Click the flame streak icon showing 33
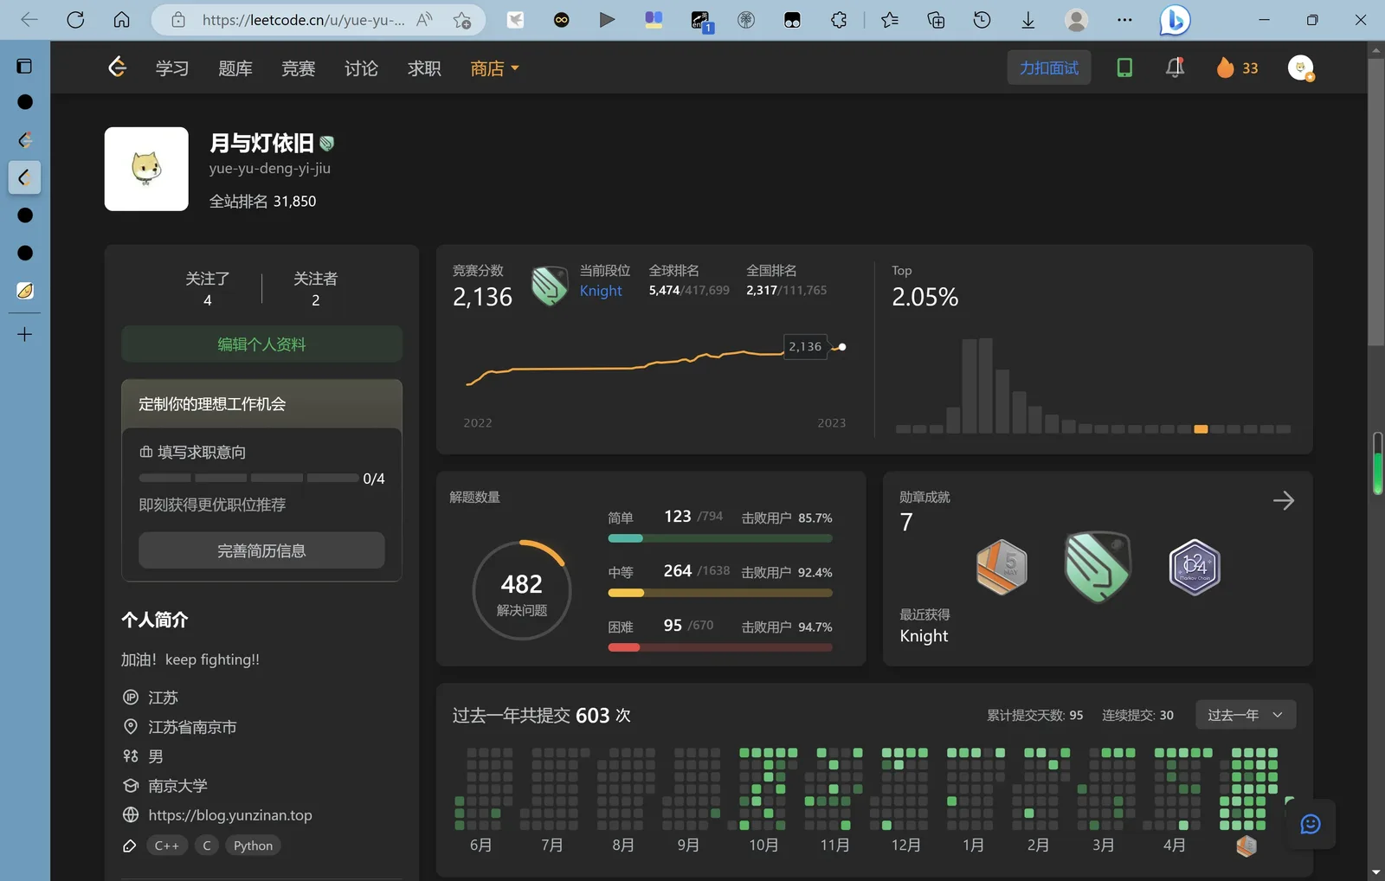 [x=1238, y=68]
